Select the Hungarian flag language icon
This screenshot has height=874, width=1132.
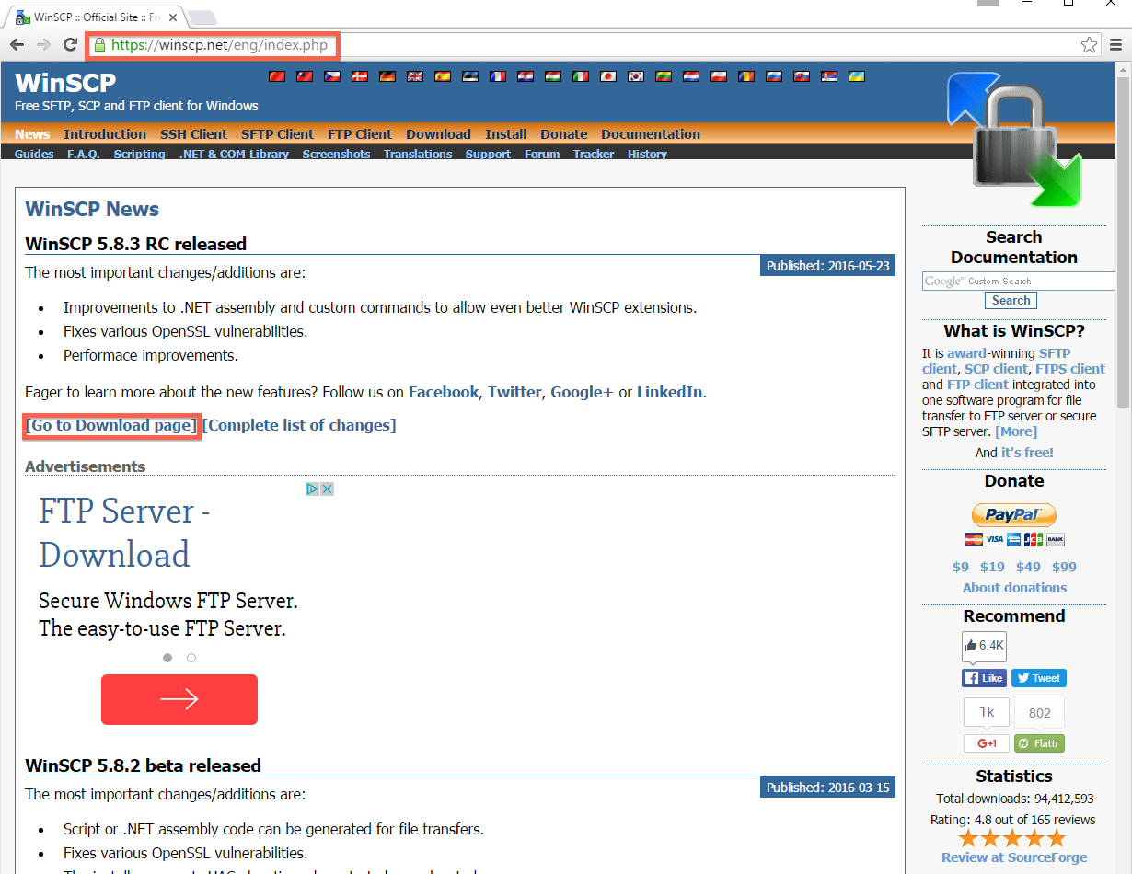pyautogui.click(x=553, y=76)
